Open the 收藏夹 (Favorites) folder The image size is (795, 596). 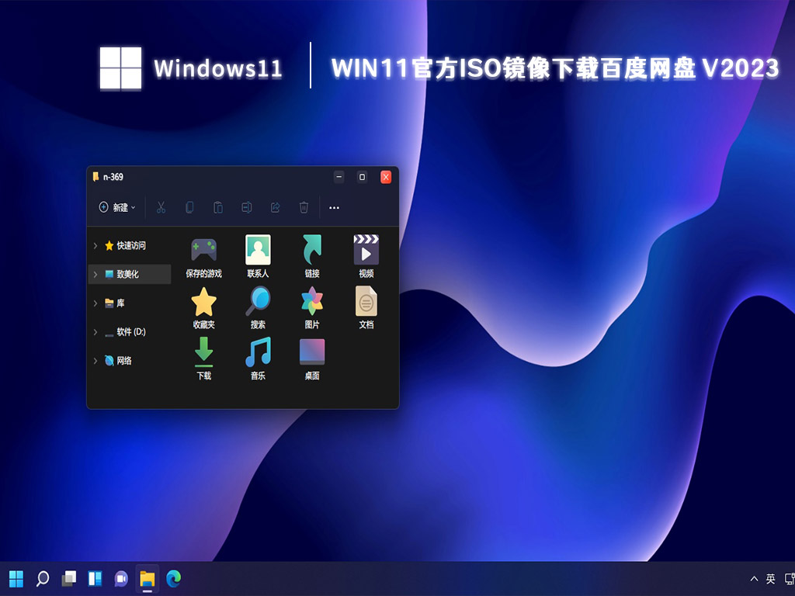pos(203,303)
